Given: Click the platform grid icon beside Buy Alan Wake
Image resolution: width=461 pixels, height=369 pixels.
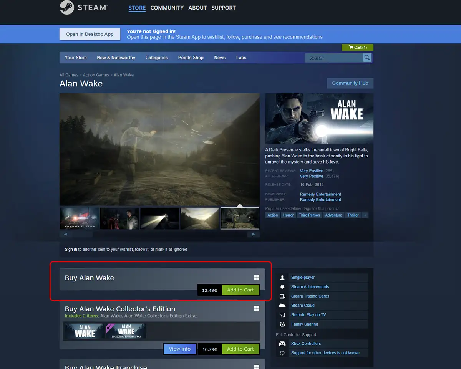Looking at the screenshot, I should click(x=257, y=277).
